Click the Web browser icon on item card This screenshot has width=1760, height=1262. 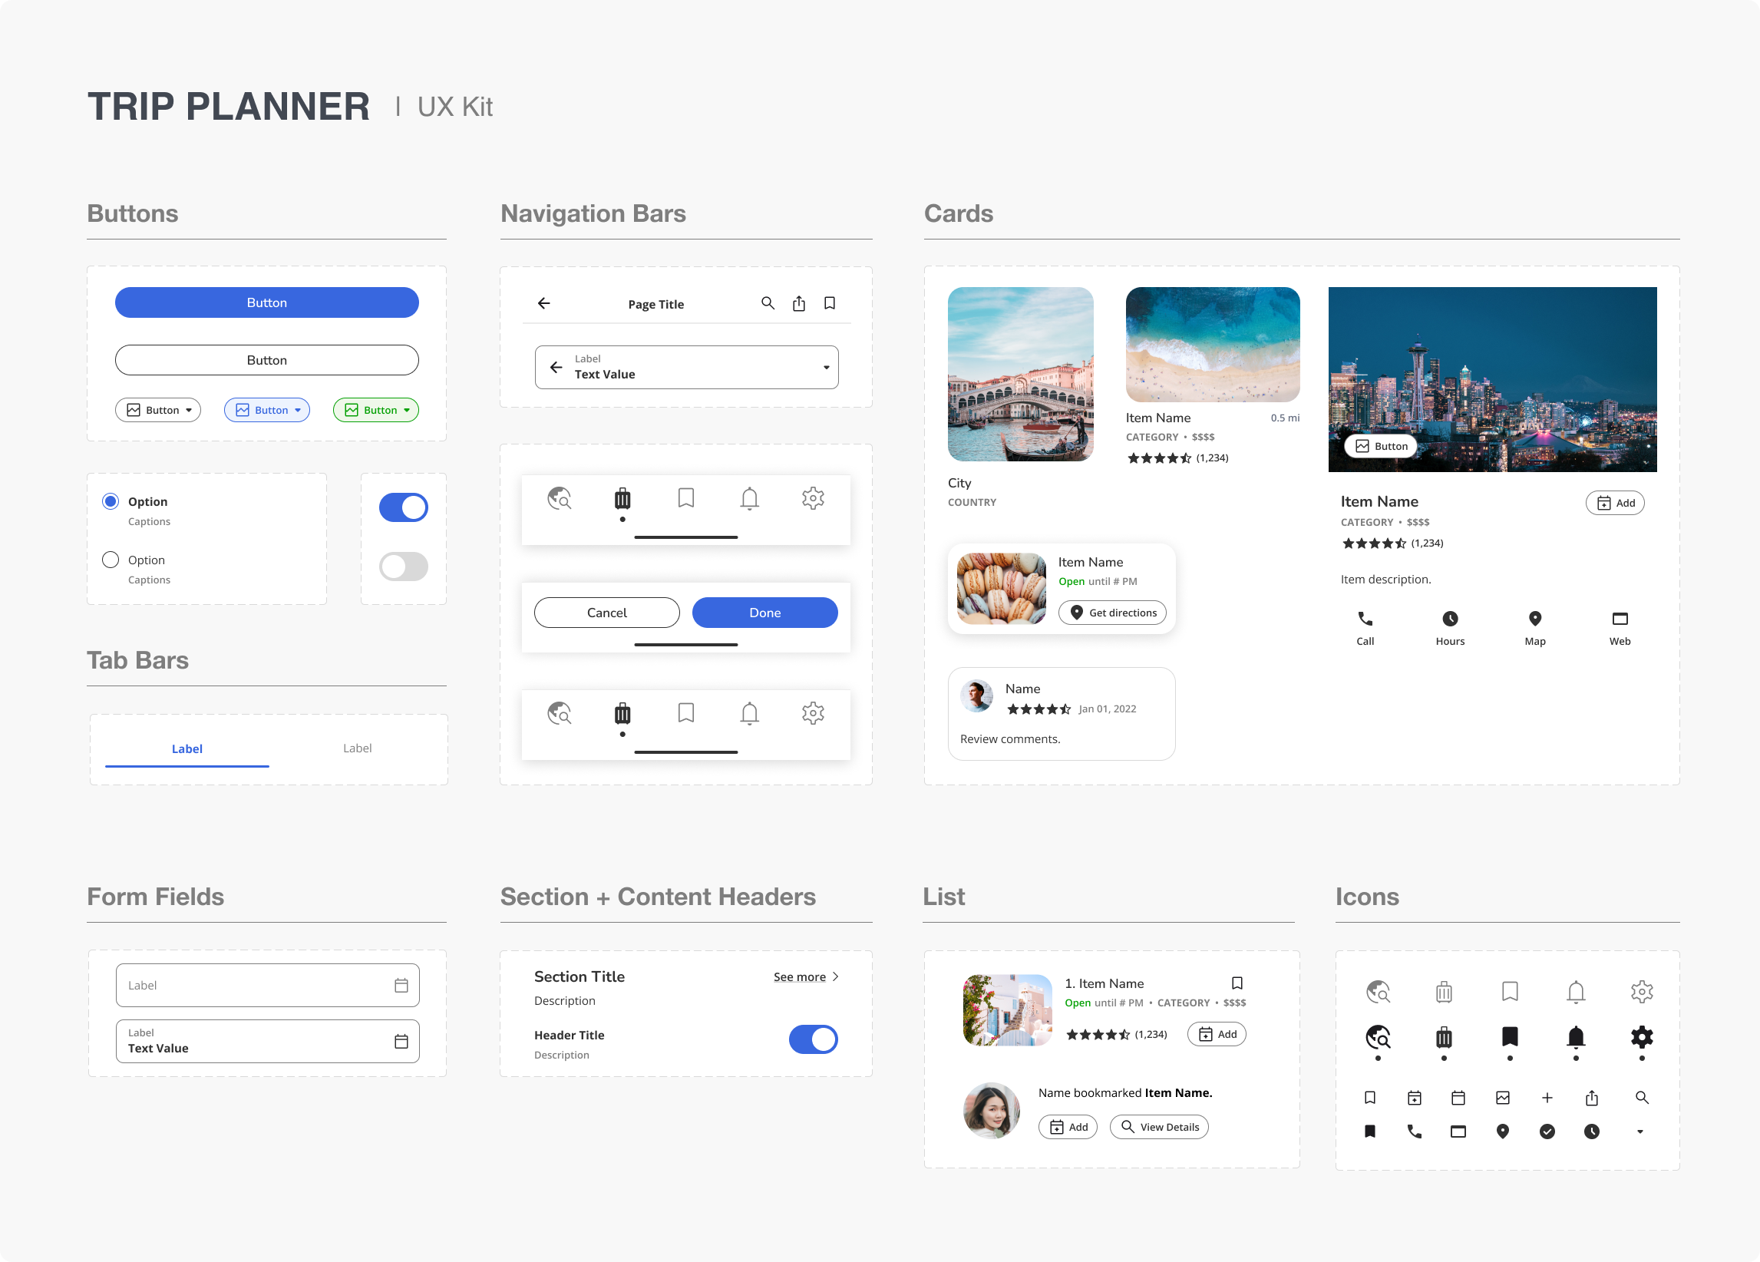1620,619
